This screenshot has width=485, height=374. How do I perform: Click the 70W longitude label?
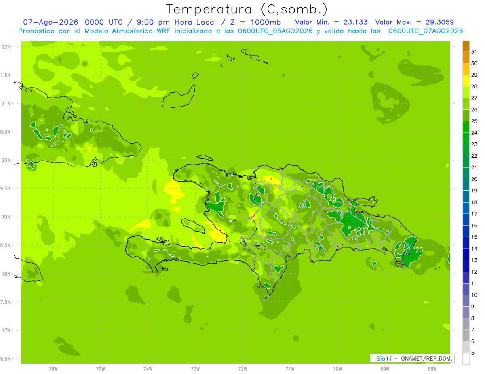click(x=337, y=369)
